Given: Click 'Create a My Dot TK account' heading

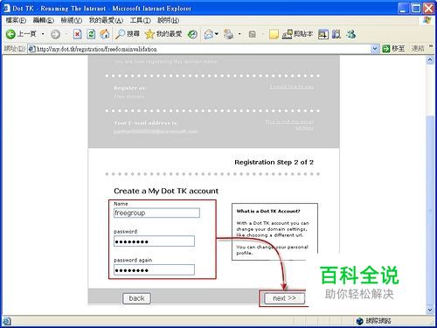Looking at the screenshot, I should tap(166, 192).
